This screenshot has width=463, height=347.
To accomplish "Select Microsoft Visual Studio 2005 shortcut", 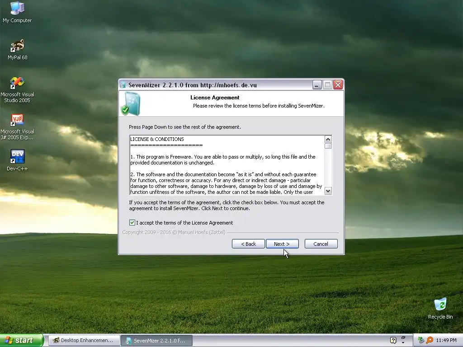I will click(x=17, y=90).
